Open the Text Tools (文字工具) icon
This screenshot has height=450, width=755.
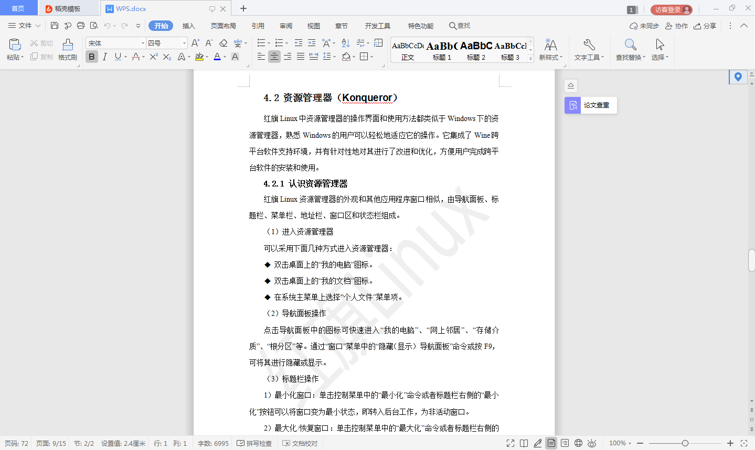589,45
